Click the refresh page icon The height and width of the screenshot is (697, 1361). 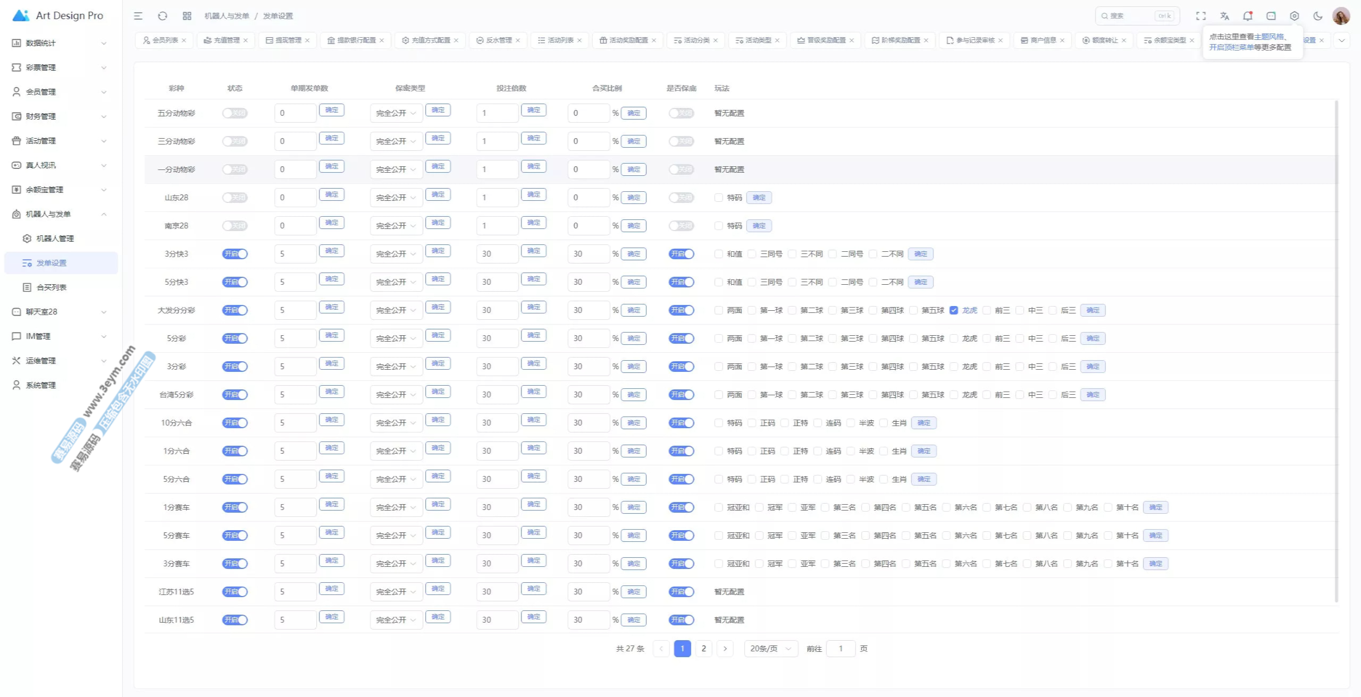click(x=163, y=16)
